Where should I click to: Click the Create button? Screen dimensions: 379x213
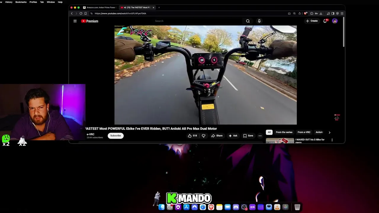312,21
